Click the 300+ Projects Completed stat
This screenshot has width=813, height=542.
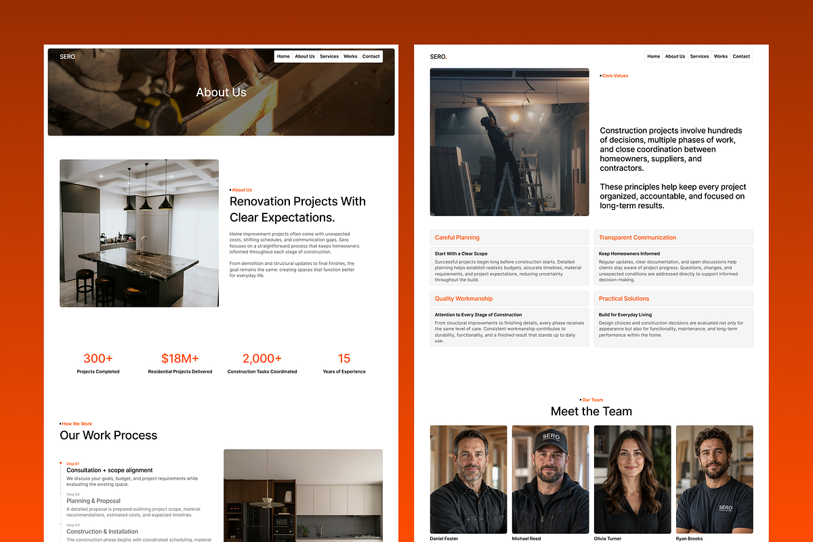coord(98,363)
